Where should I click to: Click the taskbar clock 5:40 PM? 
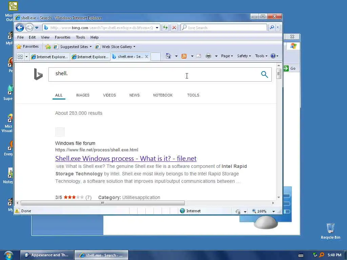pyautogui.click(x=334, y=255)
